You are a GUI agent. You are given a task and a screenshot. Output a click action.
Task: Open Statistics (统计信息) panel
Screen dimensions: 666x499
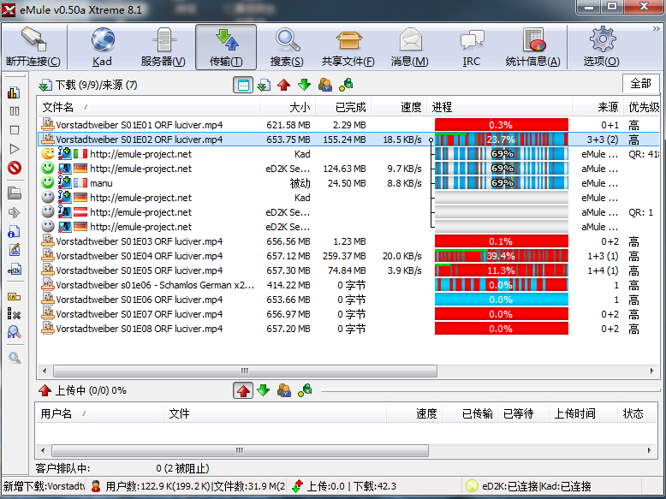pyautogui.click(x=533, y=47)
